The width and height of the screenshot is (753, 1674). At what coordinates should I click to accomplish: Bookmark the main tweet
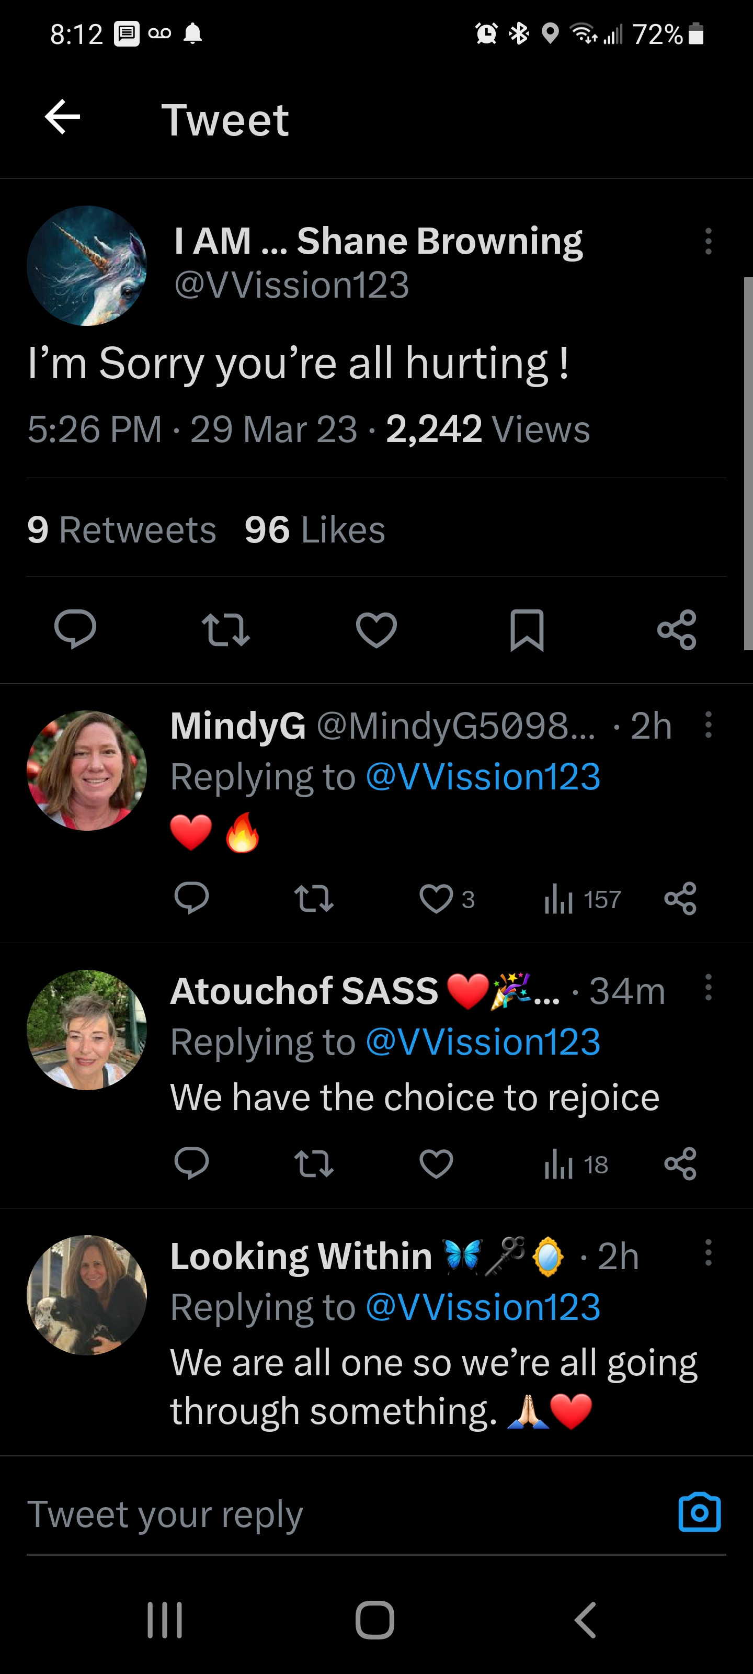[527, 629]
